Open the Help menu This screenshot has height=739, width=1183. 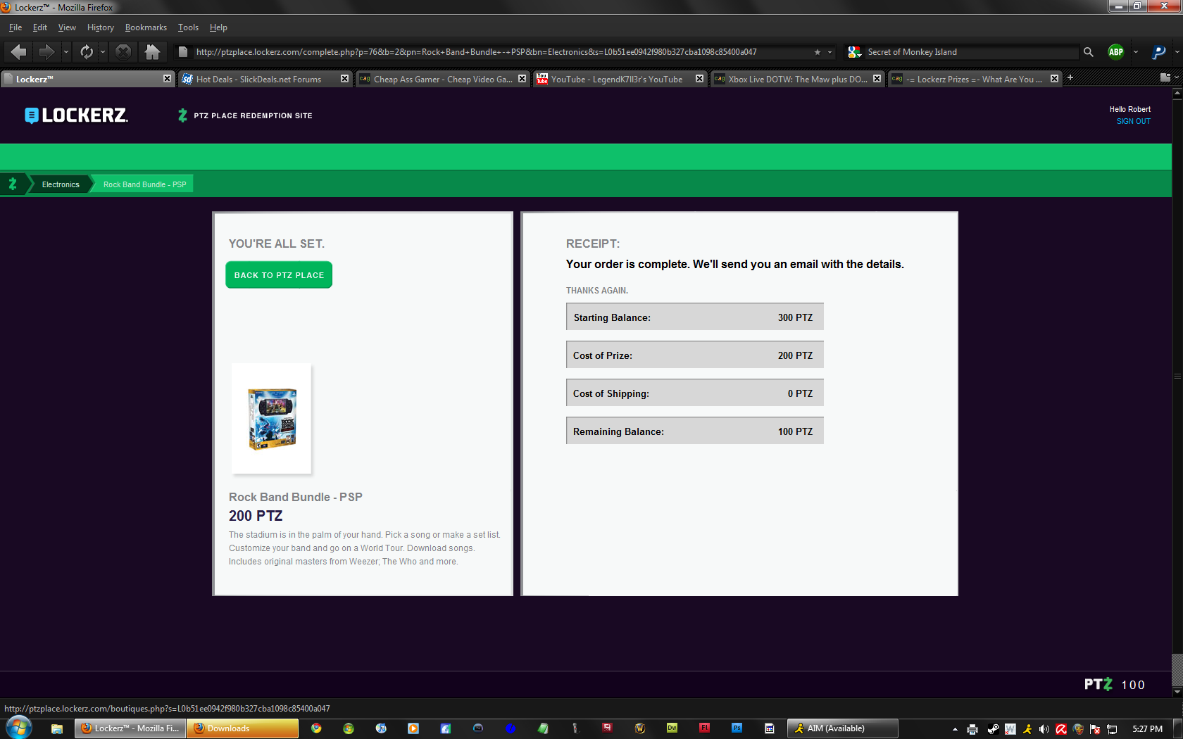pyautogui.click(x=218, y=27)
